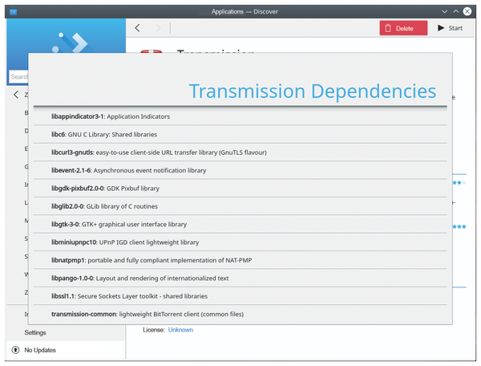Select the libssl1.1 Secure Sockets row

pyautogui.click(x=240, y=296)
